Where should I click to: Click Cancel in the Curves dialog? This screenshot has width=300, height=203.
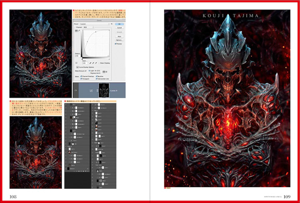click(119, 28)
